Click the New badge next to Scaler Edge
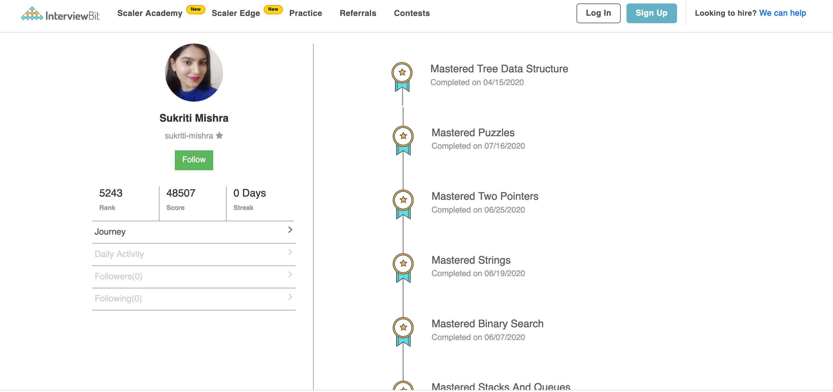This screenshot has height=392, width=833. (x=273, y=9)
